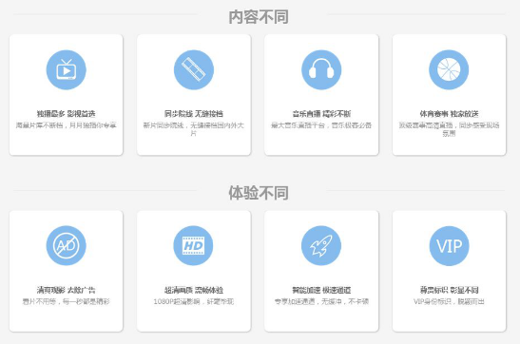Viewport: 520px width, 344px height.
Task: Select the title "尊贵标识 彰显不同"
Action: point(449,290)
